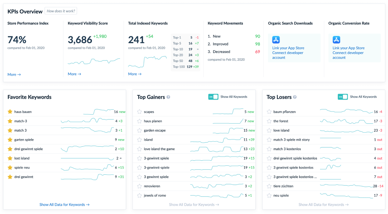This screenshot has height=214, width=388.
Task: Click the help icon beside Top Gainers
Action: 168,97
